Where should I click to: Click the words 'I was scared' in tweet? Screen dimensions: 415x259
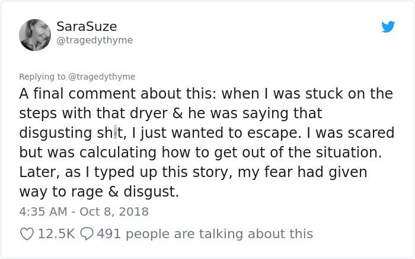click(350, 133)
